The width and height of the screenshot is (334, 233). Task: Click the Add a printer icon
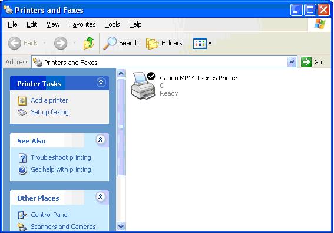tap(22, 101)
